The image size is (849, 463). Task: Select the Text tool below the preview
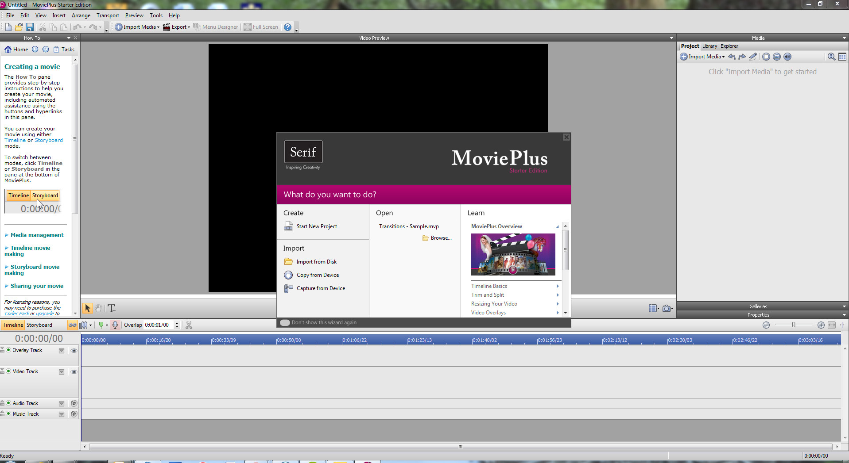tap(112, 308)
